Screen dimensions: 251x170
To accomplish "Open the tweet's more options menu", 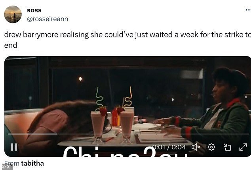I will tap(248, 10).
